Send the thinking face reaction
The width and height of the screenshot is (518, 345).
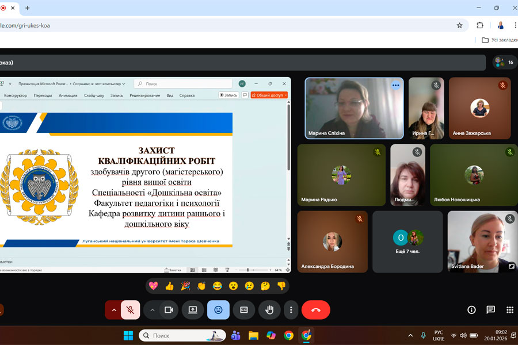[265, 286]
